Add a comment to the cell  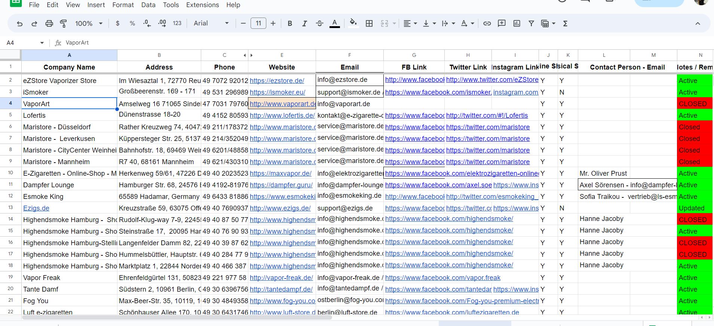(502, 24)
